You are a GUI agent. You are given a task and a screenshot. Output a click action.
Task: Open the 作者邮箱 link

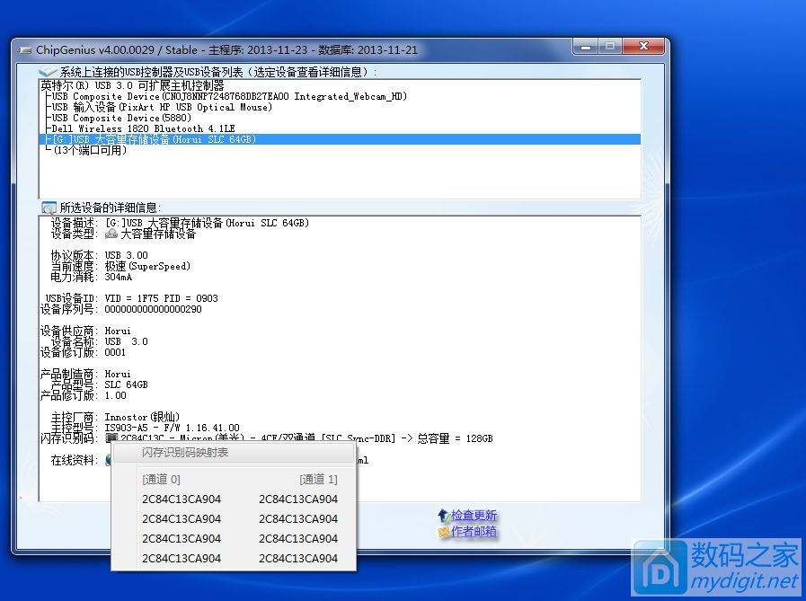474,532
